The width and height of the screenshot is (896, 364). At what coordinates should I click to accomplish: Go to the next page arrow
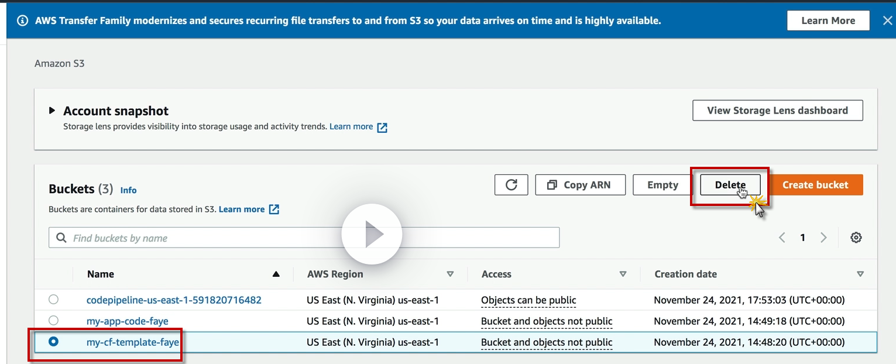tap(823, 238)
